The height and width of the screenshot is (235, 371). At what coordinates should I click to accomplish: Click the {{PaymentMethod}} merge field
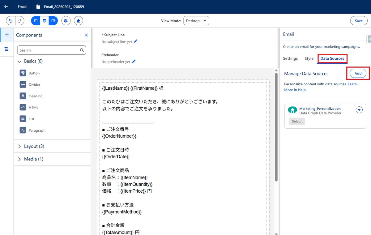(122, 212)
